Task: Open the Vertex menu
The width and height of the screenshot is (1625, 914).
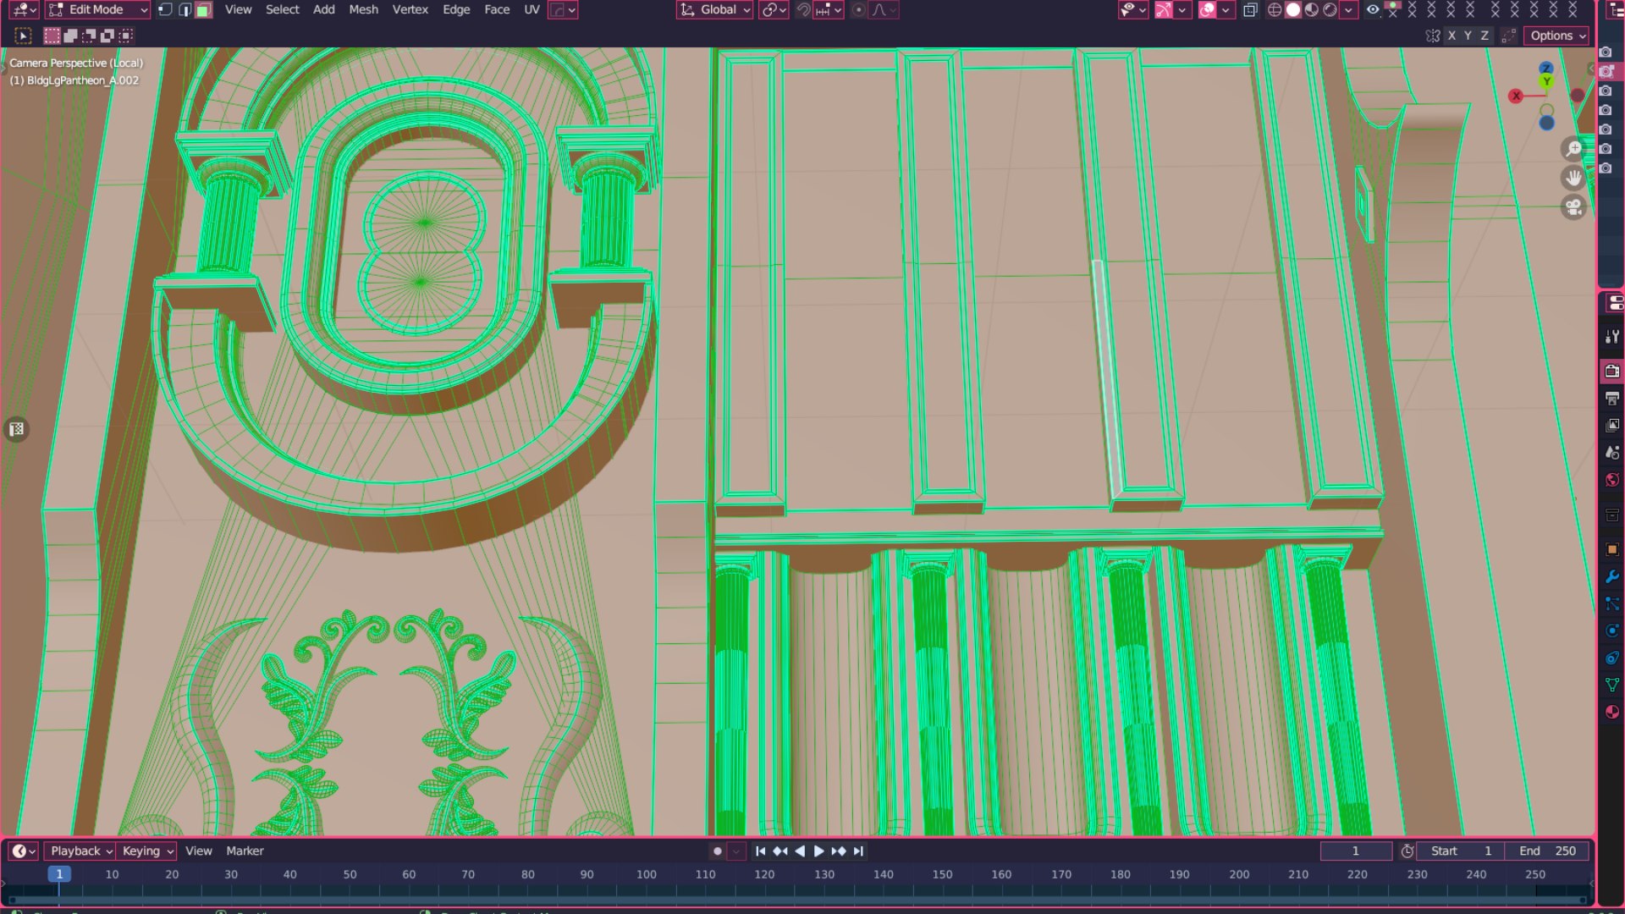Action: click(x=410, y=10)
